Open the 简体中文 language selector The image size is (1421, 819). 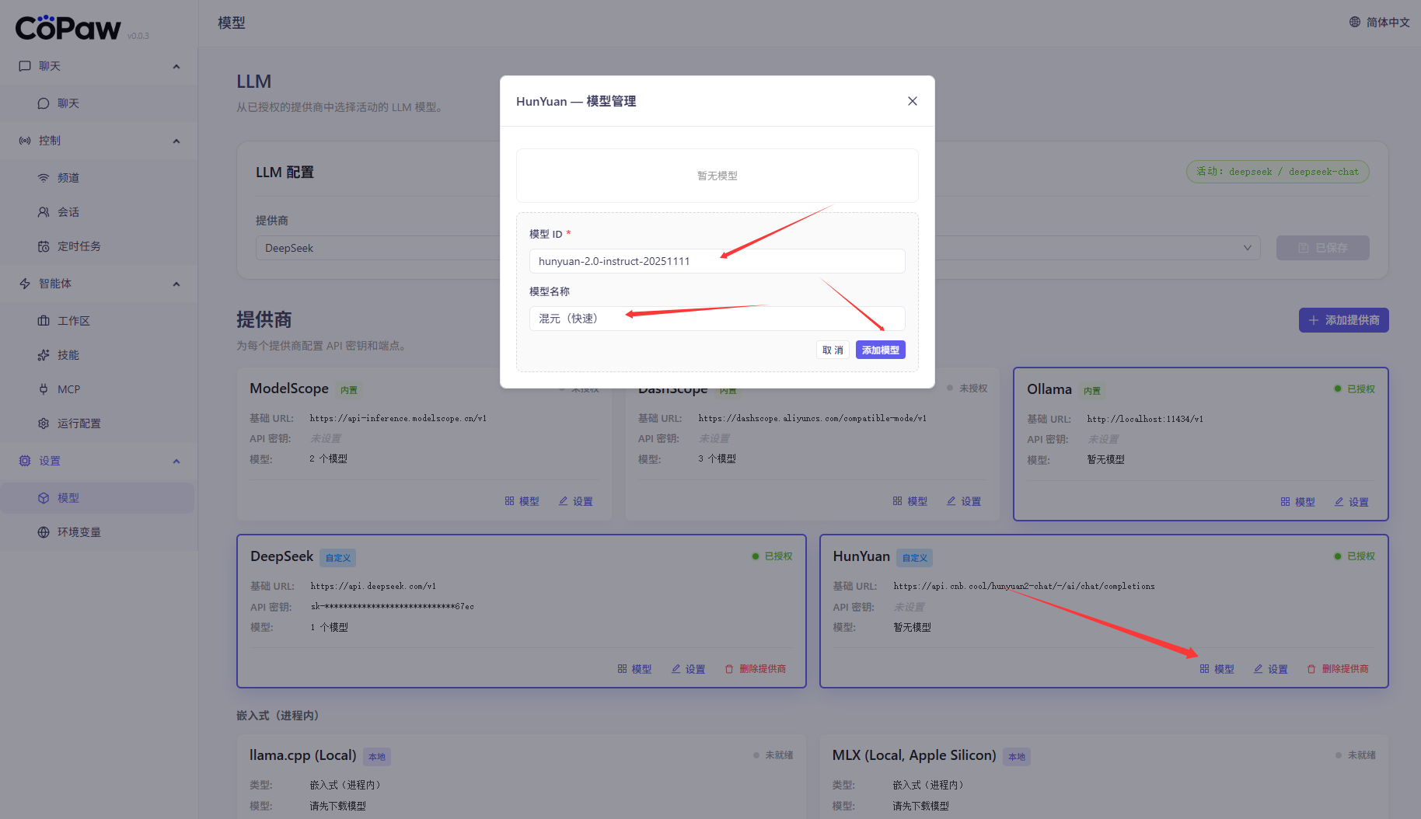tap(1379, 23)
